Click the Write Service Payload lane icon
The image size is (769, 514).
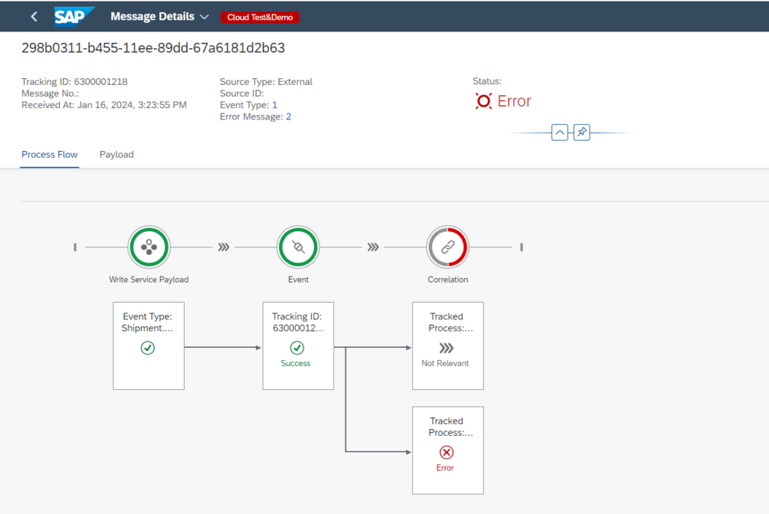coord(149,247)
